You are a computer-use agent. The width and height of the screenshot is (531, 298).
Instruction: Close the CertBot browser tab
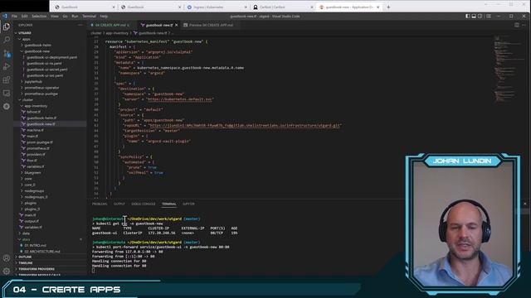coord(312,7)
